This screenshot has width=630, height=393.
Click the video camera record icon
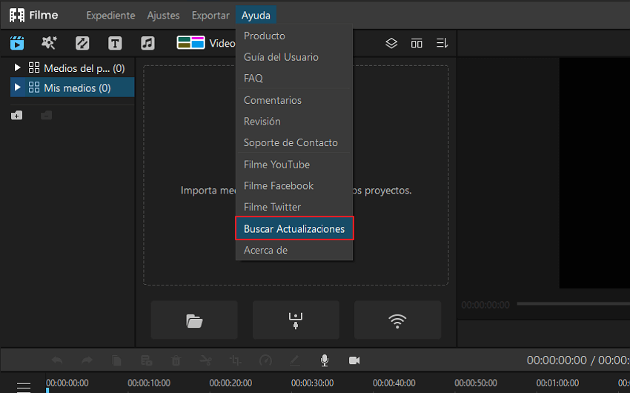click(354, 360)
